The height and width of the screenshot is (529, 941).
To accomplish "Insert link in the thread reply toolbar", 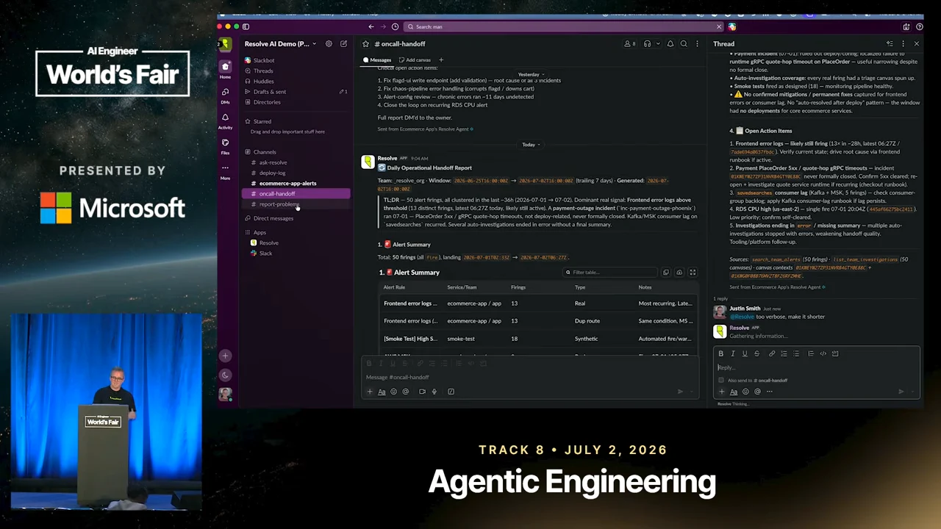I will tap(772, 353).
